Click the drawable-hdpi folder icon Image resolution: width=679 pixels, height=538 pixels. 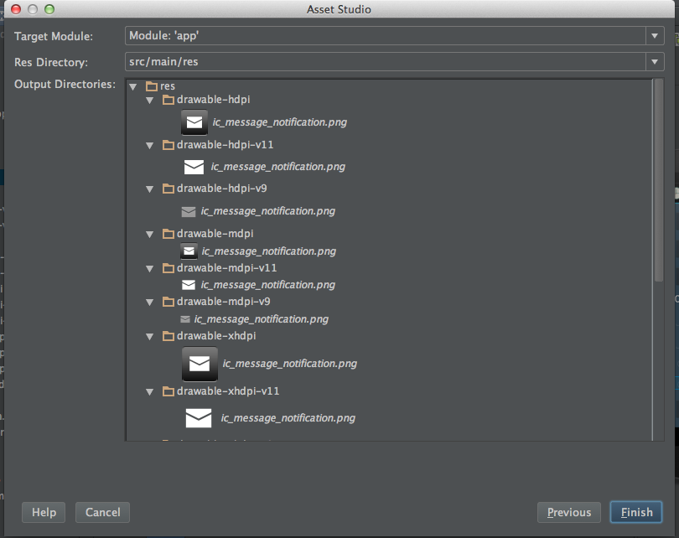click(168, 100)
